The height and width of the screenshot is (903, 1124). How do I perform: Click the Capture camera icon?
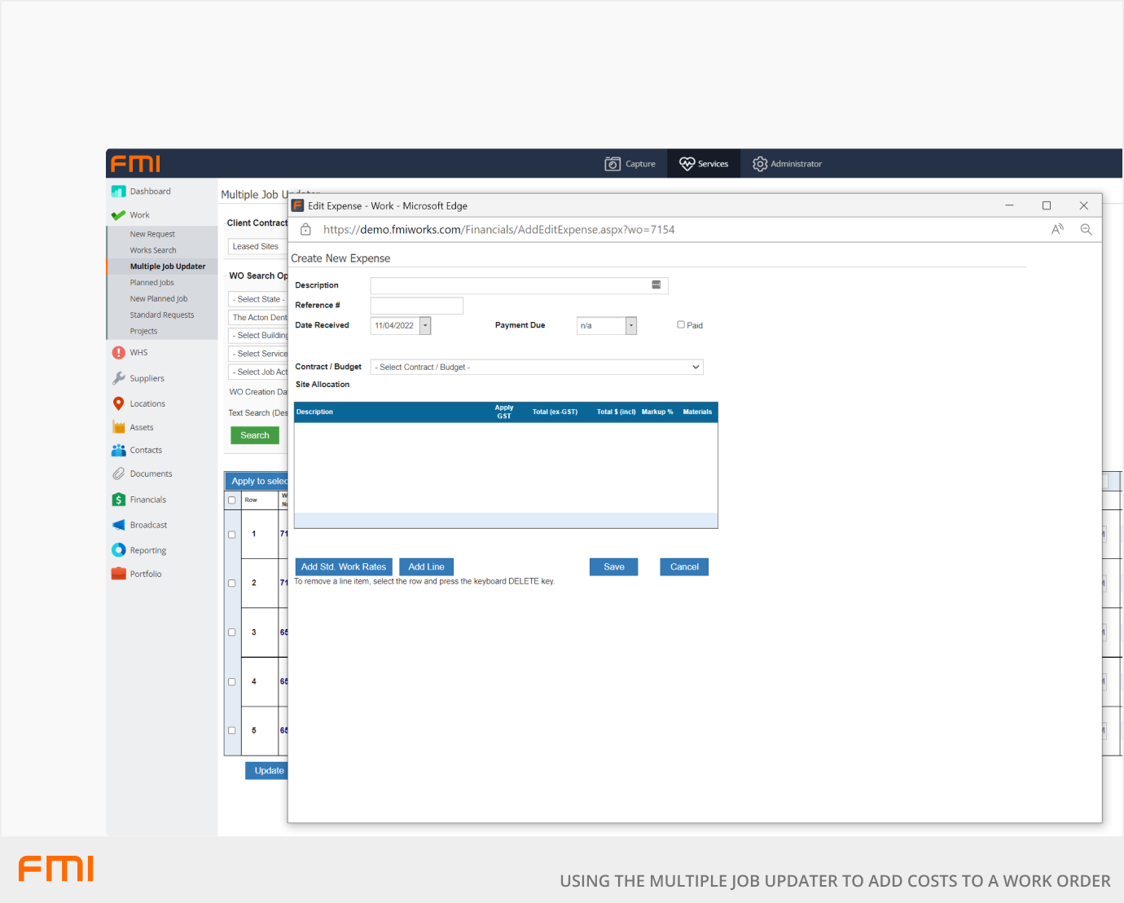coord(612,164)
